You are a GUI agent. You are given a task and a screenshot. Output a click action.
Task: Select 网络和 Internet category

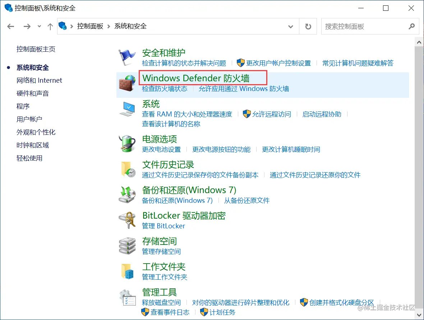(x=39, y=80)
